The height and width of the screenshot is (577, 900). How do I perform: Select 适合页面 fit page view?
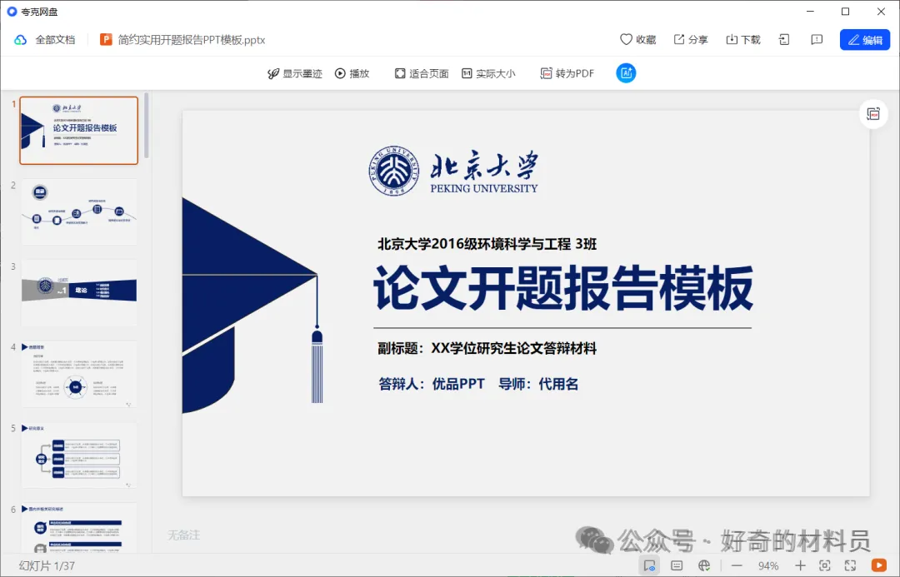coord(422,73)
